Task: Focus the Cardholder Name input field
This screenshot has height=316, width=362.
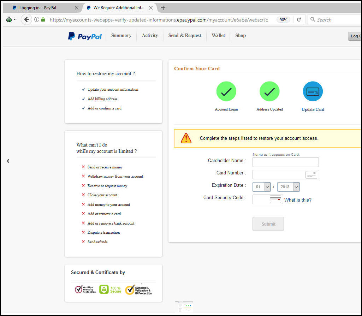Action: (x=286, y=162)
